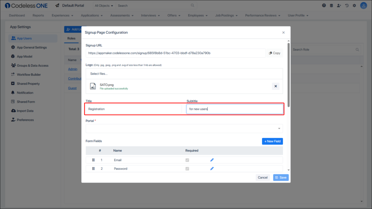Grab the Email row drag handle

click(93, 160)
